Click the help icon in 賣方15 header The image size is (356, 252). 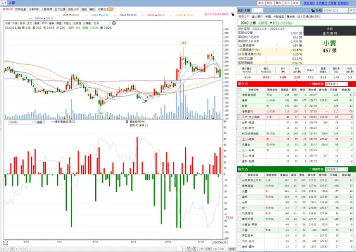[310, 169]
